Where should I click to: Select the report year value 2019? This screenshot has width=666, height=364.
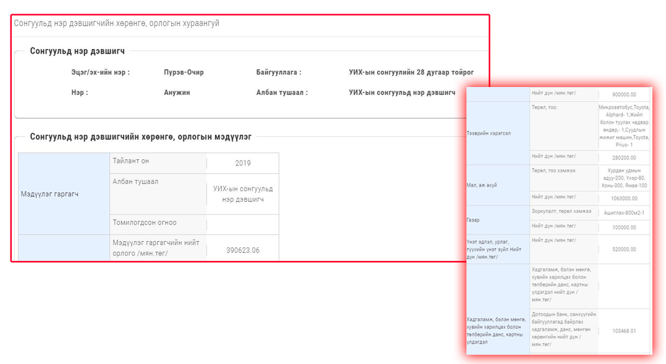(243, 163)
